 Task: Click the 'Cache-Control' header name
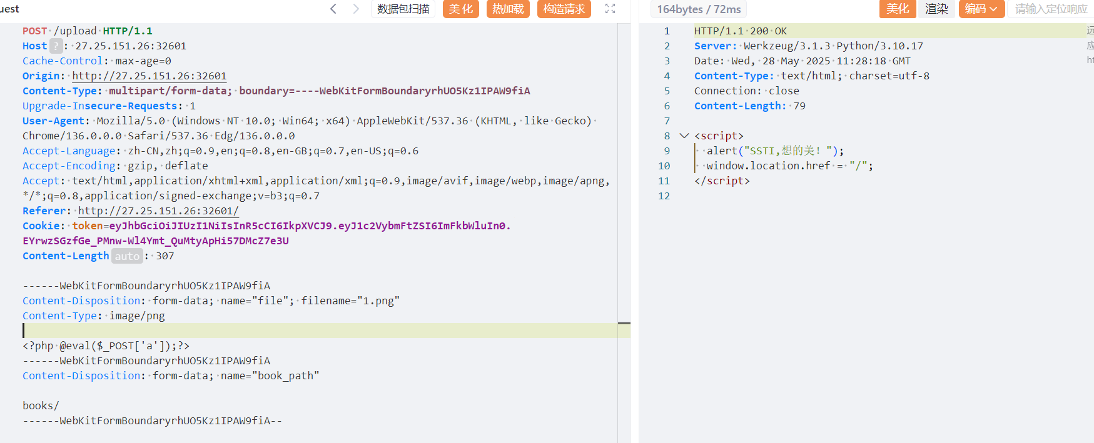coord(63,61)
